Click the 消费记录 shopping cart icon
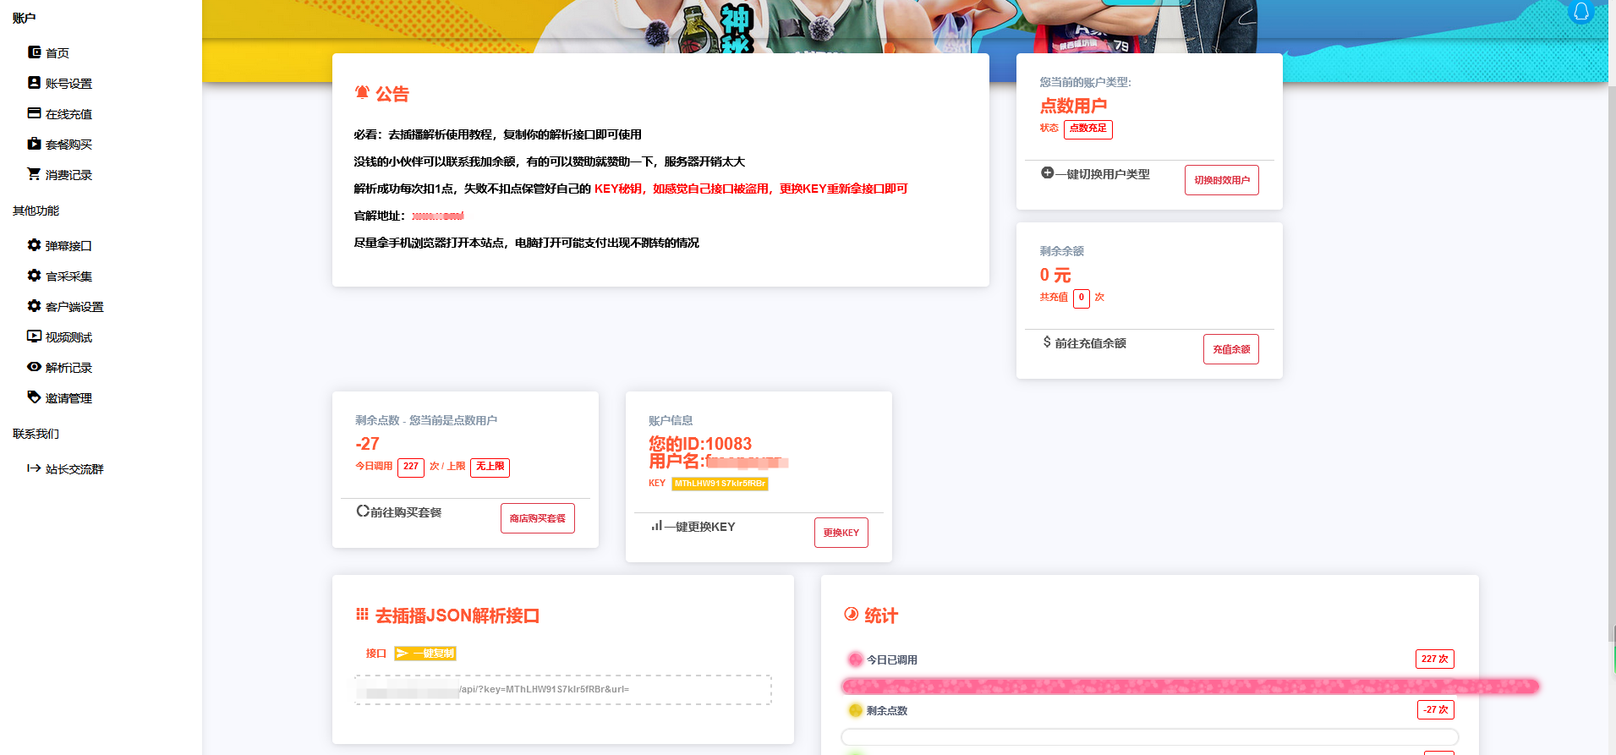The image size is (1616, 755). 34,174
